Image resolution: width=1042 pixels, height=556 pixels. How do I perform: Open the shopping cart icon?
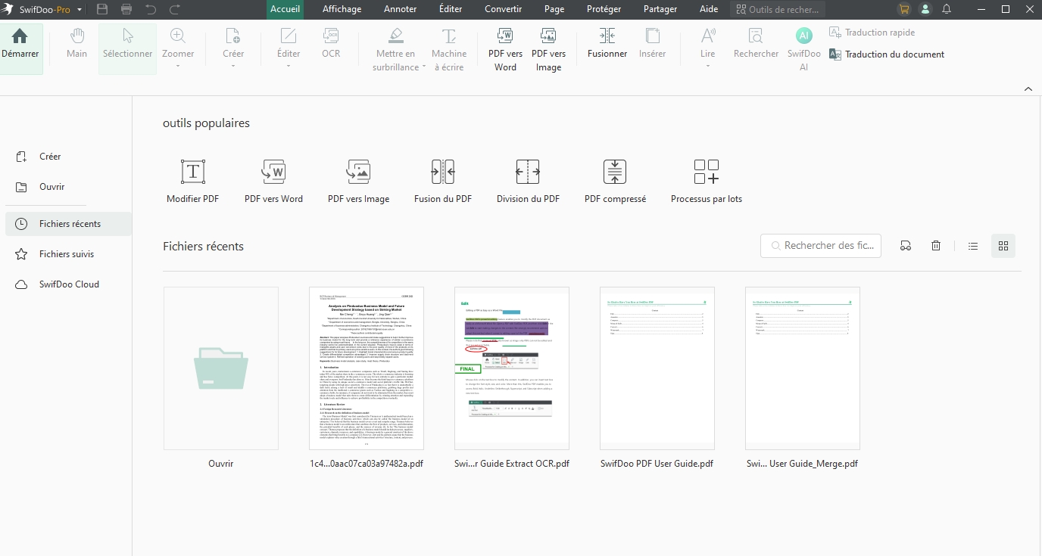pyautogui.click(x=903, y=10)
